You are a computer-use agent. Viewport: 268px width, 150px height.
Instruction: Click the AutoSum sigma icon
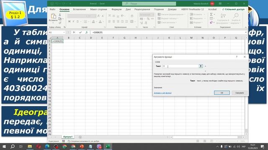click(211, 15)
